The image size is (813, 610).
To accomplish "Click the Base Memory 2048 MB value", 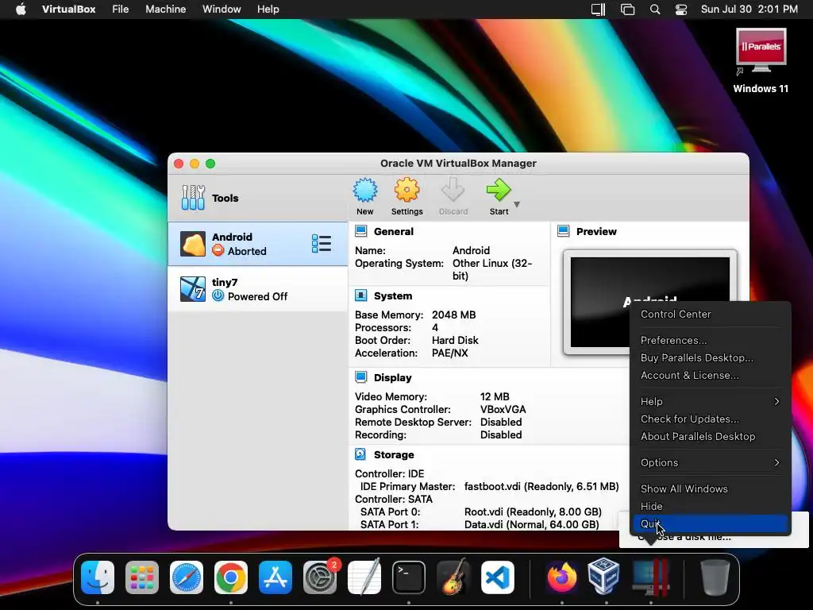I will 453,315.
